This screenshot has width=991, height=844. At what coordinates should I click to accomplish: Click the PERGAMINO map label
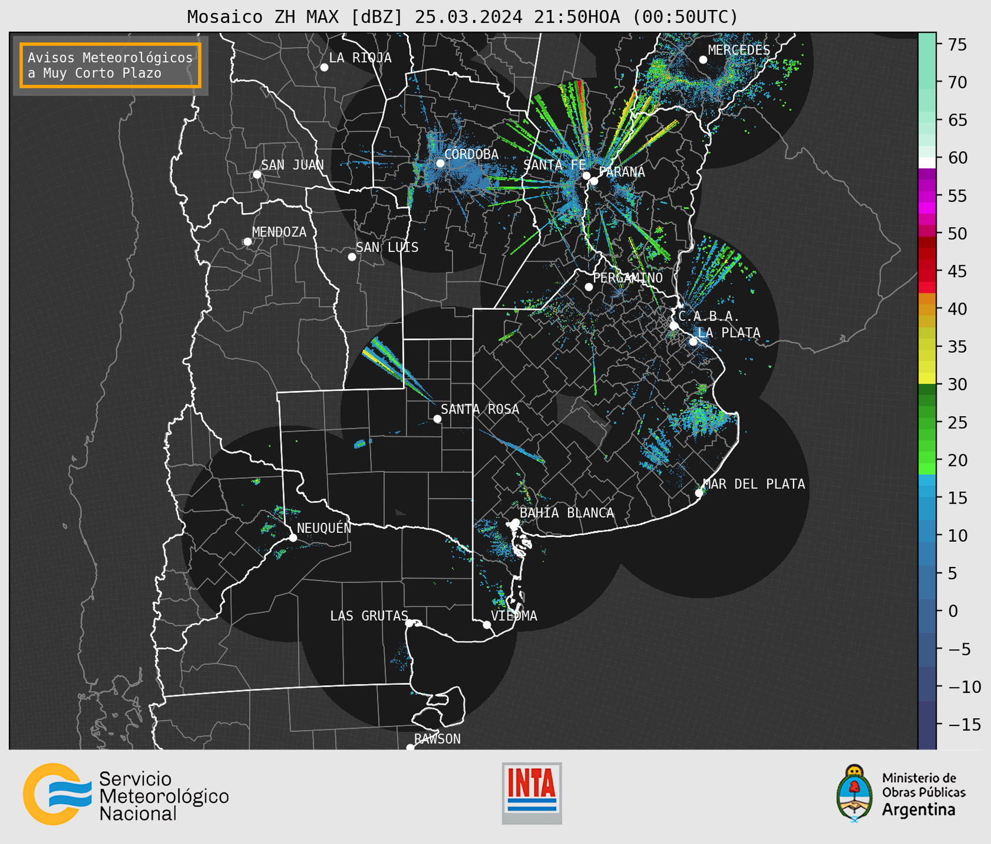tap(627, 278)
